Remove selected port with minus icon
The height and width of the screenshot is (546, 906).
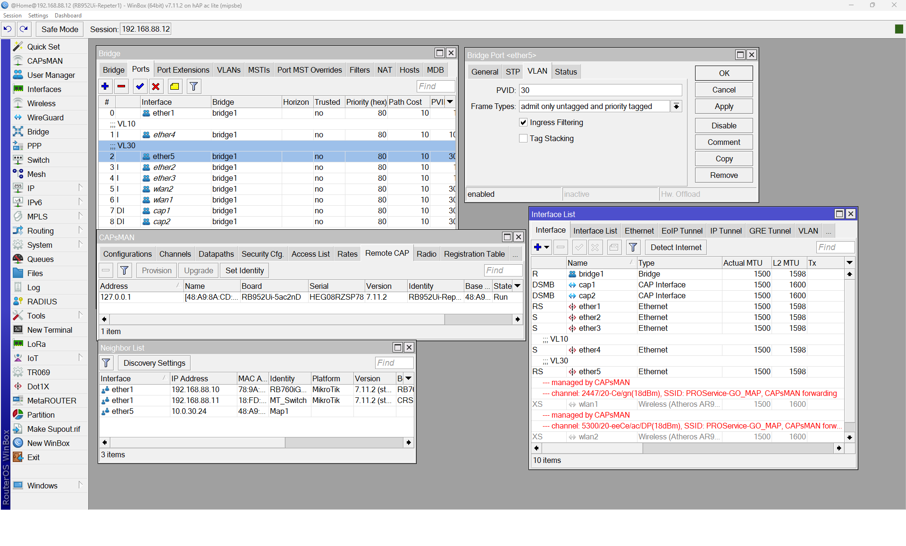point(121,86)
